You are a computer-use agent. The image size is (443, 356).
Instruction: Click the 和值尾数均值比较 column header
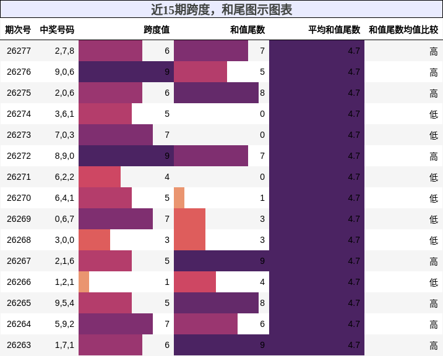(403, 30)
